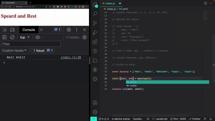Clear the console output
215x121 pixels.
(12, 37)
